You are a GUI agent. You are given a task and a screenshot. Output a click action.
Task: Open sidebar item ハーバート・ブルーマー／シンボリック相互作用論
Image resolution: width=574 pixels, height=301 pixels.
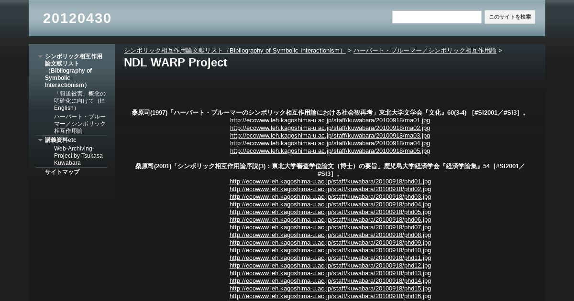(x=80, y=124)
